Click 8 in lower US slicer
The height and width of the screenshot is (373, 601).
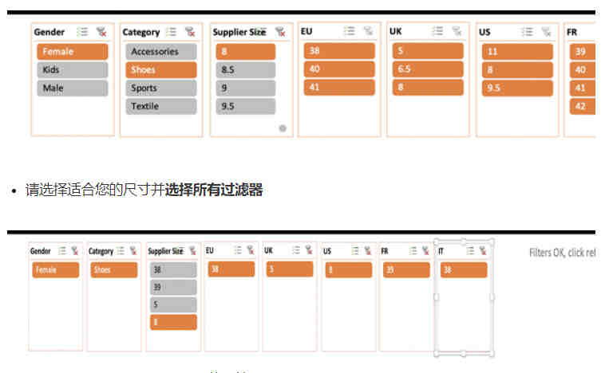tap(349, 269)
